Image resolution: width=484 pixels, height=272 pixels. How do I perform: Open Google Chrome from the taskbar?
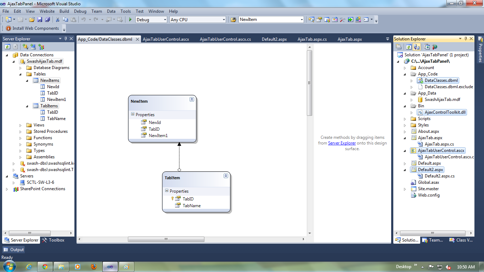coord(45,267)
